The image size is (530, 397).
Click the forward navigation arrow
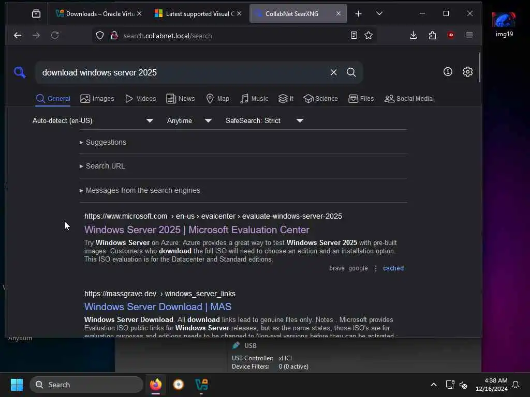(x=36, y=35)
